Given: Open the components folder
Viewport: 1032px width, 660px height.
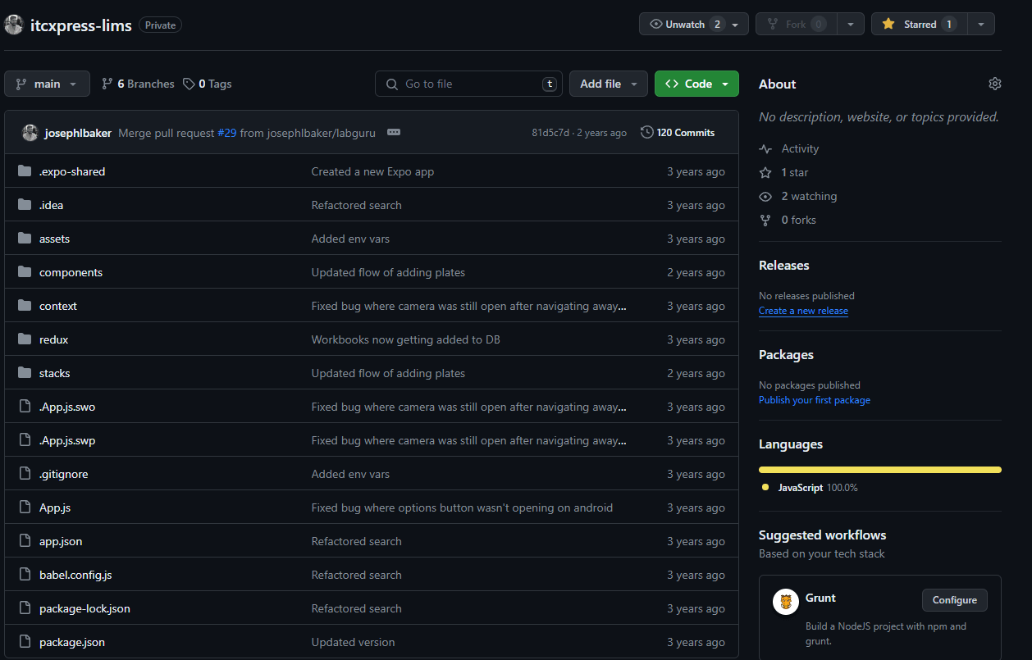Looking at the screenshot, I should click(x=71, y=272).
